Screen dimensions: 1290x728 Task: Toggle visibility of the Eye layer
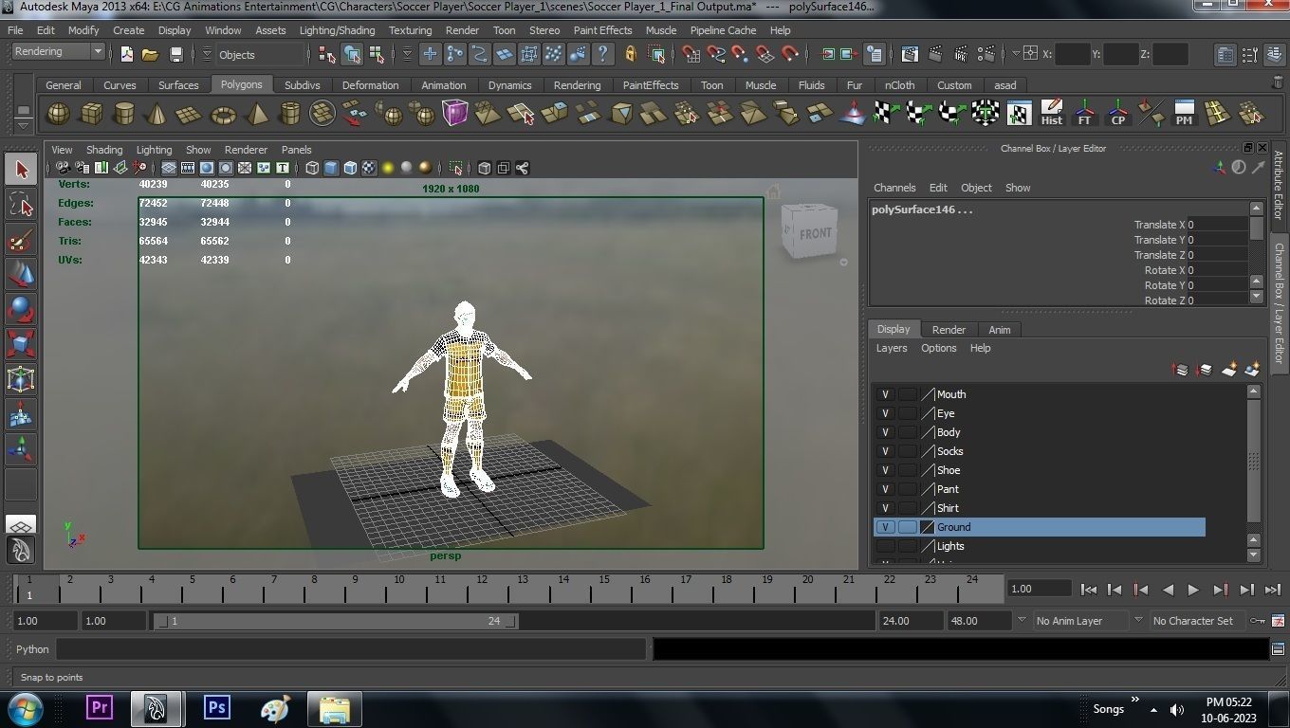tap(885, 413)
